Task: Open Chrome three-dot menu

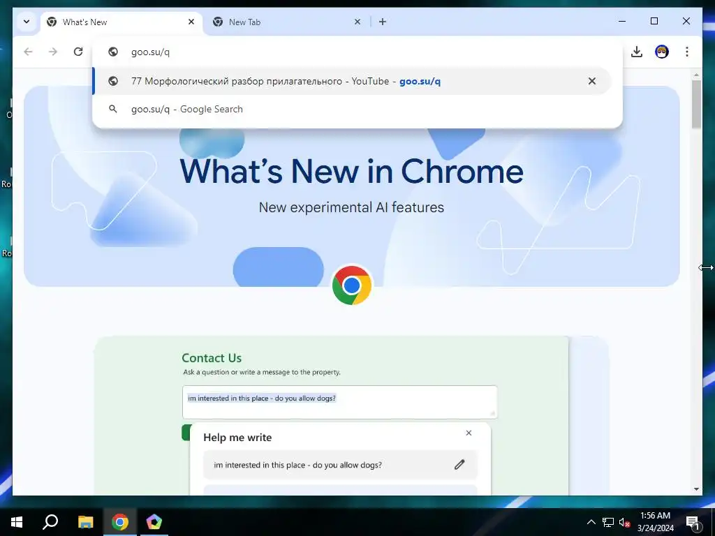Action: [x=687, y=52]
